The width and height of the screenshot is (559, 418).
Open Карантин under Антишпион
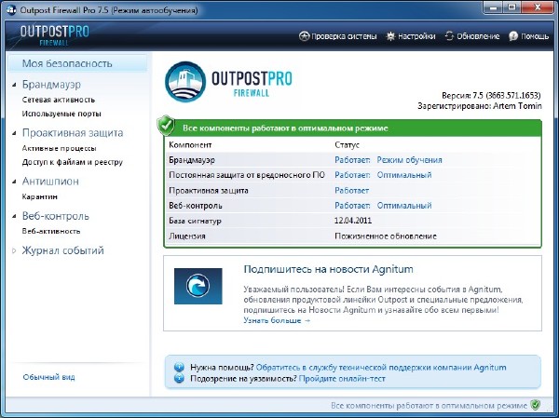coord(40,196)
